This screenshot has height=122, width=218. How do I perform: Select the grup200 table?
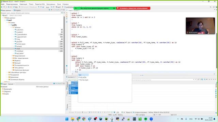click(19, 42)
